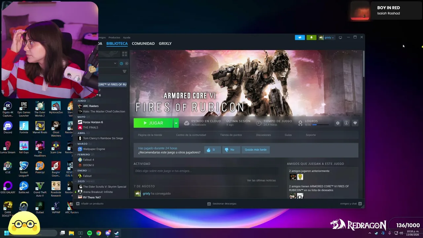Launch the game with the JUGAR button
Screen dimensions: 423x238
[x=153, y=123]
